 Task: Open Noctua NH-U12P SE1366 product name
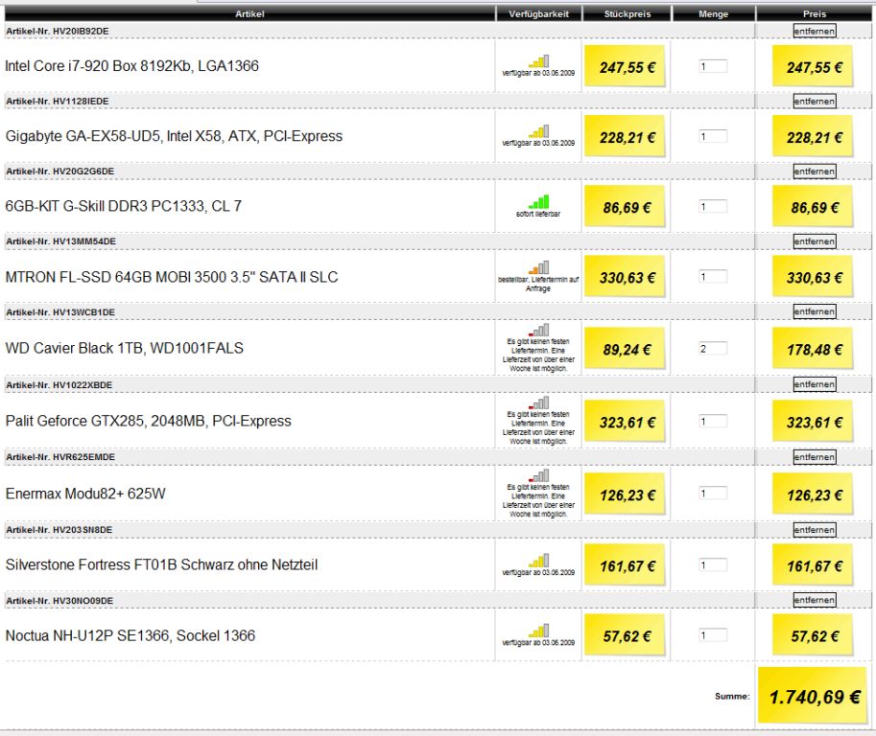[x=130, y=635]
